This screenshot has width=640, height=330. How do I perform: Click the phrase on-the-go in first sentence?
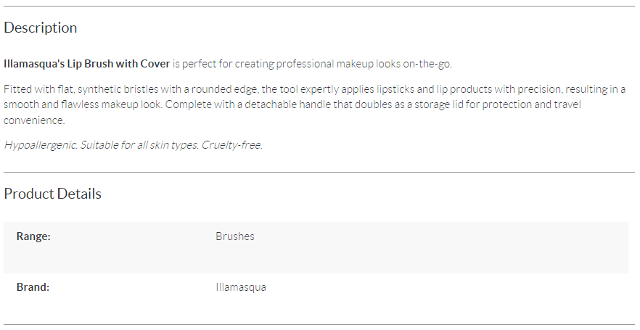[427, 64]
